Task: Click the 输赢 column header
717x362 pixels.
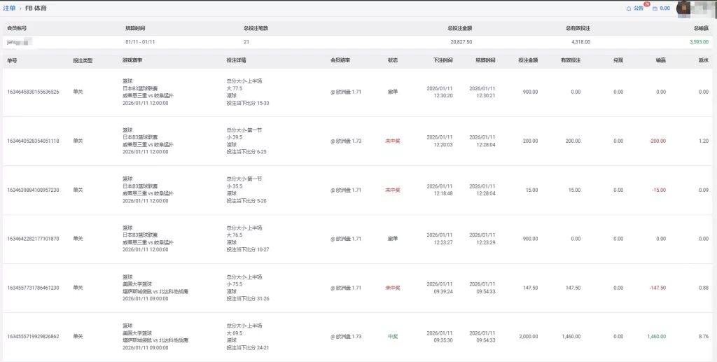Action: click(x=660, y=60)
